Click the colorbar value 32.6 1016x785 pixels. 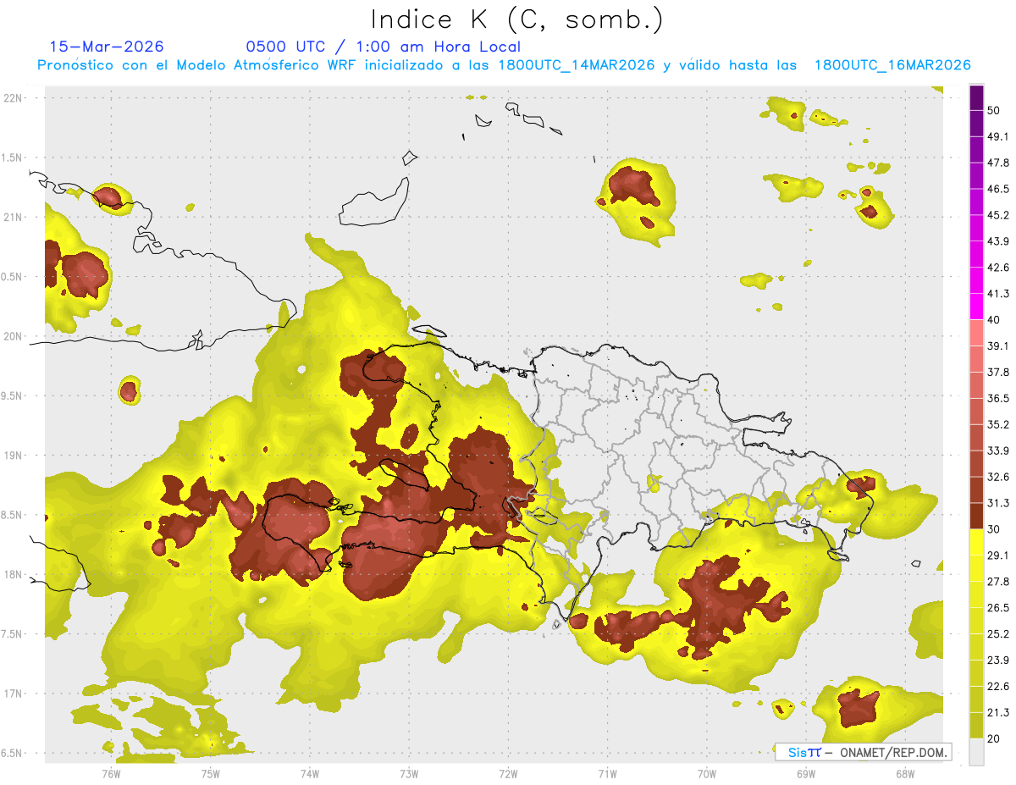(998, 477)
